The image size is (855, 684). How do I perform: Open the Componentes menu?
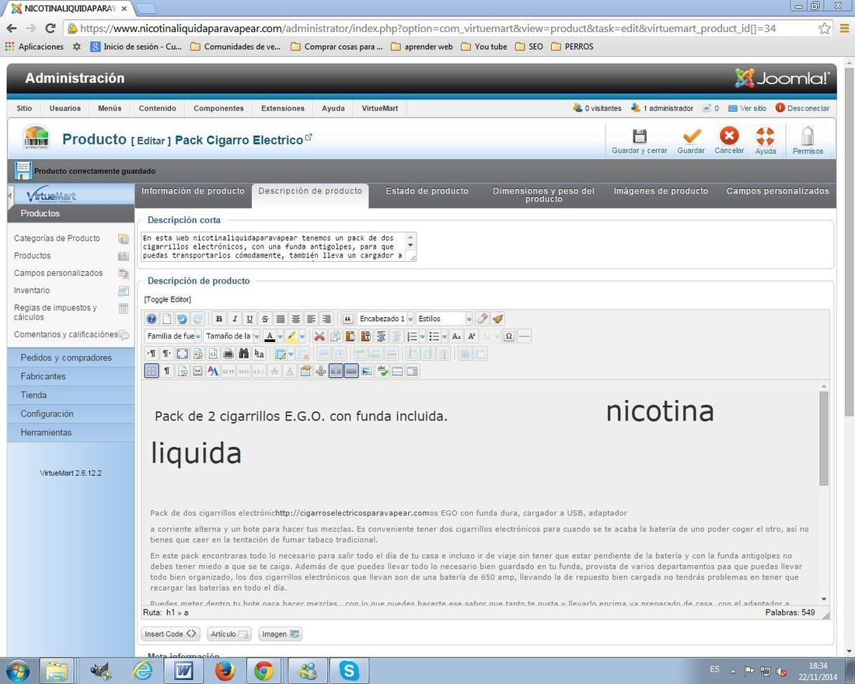(x=218, y=108)
